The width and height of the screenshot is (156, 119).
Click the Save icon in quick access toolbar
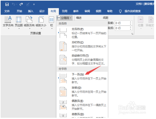pyautogui.click(x=7, y=4)
